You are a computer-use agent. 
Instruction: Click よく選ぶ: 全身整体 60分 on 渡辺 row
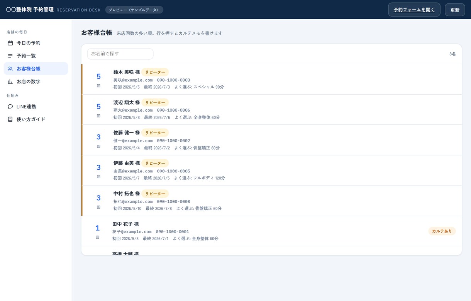pos(197,117)
